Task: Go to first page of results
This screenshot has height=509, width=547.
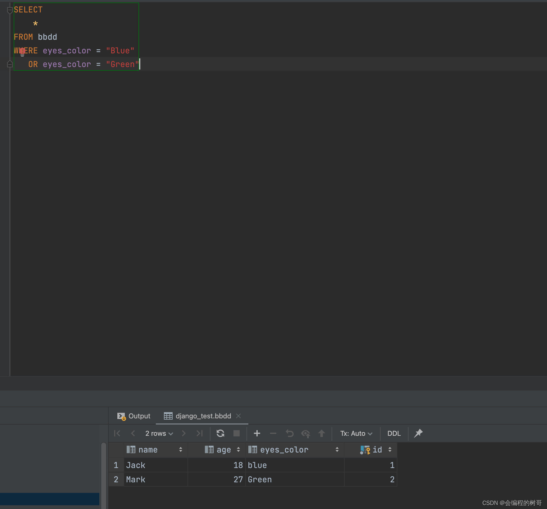Action: (x=117, y=433)
